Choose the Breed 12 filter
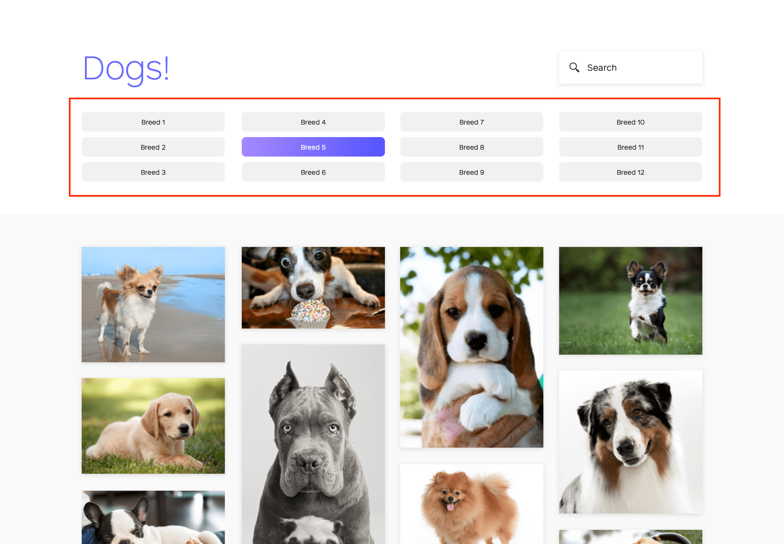Image resolution: width=784 pixels, height=544 pixels. pyautogui.click(x=630, y=172)
